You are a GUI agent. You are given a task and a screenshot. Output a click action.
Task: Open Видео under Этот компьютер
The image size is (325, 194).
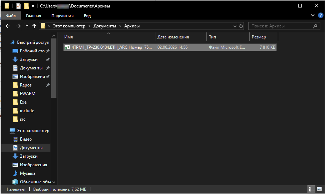click(26, 139)
